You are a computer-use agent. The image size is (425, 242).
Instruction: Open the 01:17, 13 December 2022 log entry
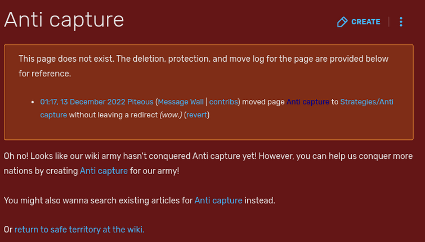click(x=82, y=102)
